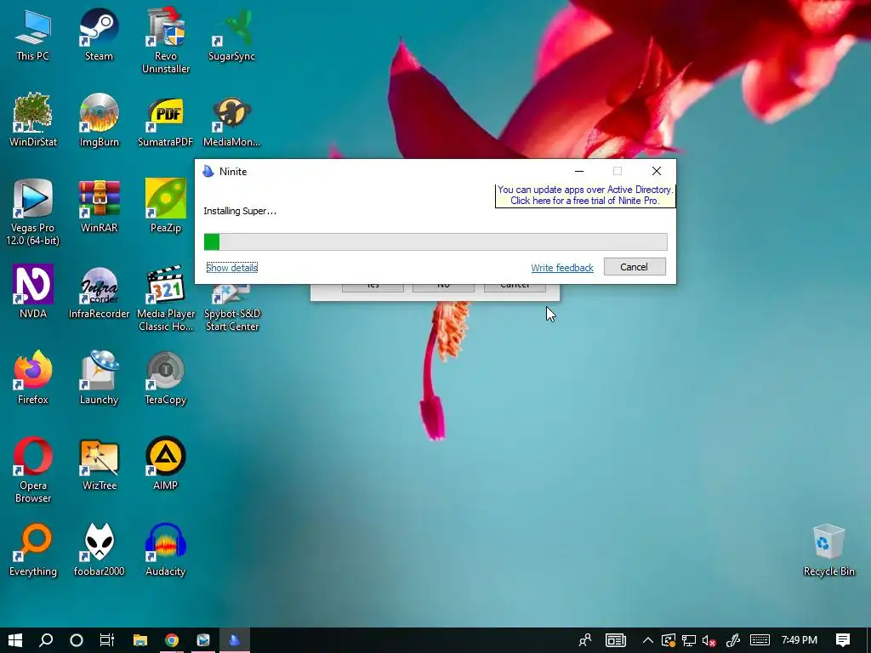This screenshot has height=653, width=871.
Task: Select the Steam desktop shortcut
Action: [99, 36]
